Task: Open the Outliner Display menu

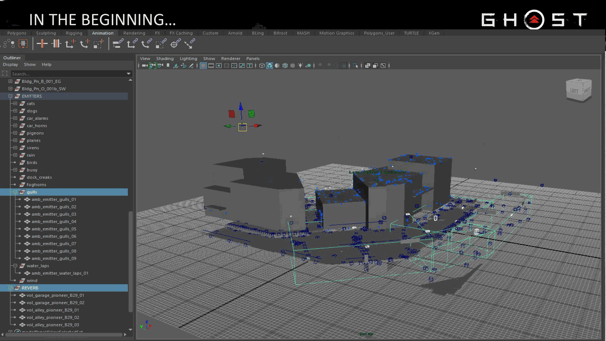Action: [x=11, y=65]
